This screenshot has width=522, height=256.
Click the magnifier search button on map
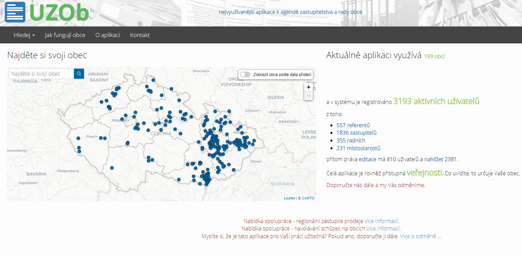click(x=79, y=74)
